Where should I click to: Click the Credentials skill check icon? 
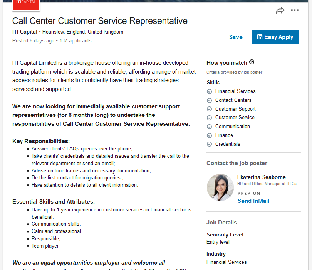[x=209, y=144]
